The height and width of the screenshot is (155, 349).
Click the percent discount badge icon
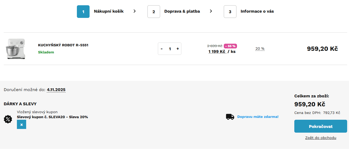(x=8, y=119)
